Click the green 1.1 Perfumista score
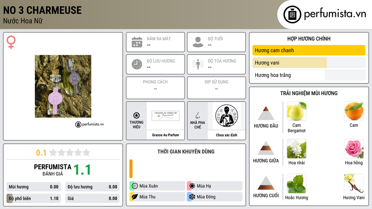 (x=82, y=170)
